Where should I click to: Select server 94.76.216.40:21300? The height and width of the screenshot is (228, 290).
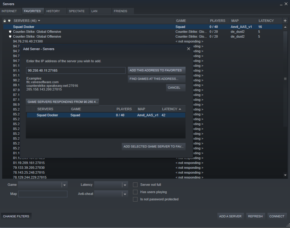coord(143,41)
